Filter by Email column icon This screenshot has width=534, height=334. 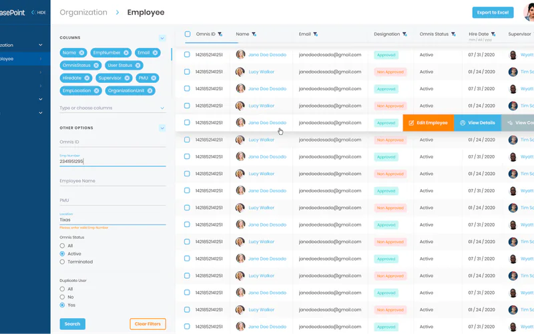point(316,34)
